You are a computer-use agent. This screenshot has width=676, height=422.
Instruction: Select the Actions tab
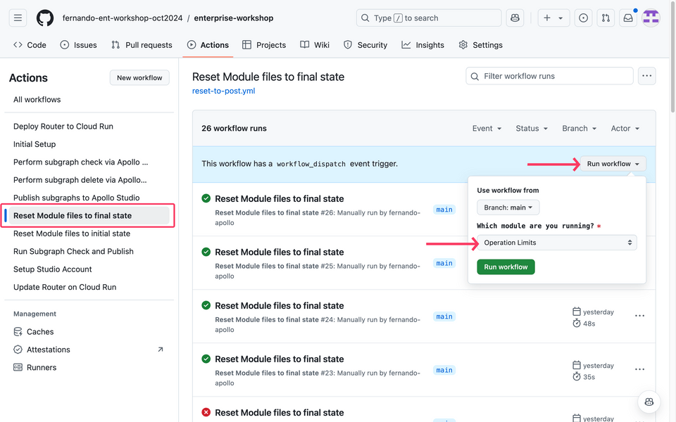click(208, 45)
